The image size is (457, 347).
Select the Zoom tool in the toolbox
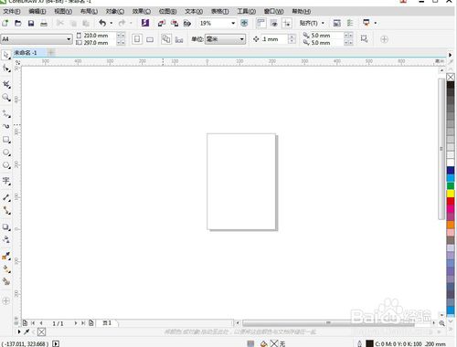coord(6,98)
